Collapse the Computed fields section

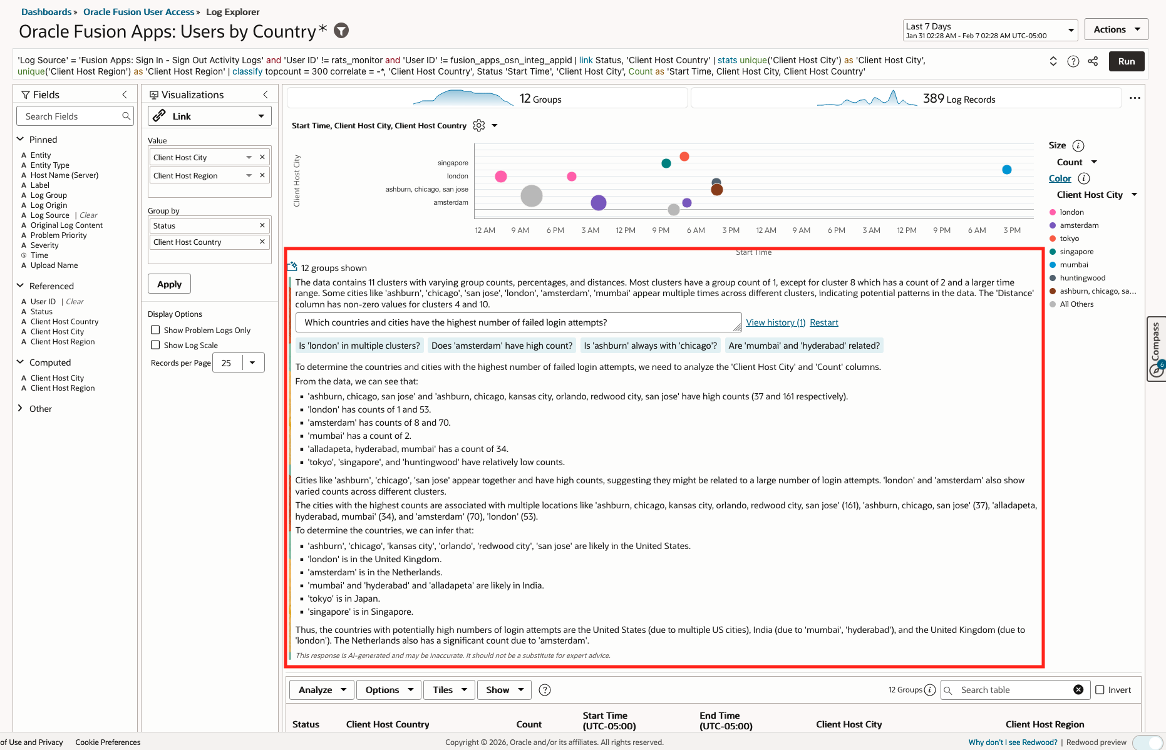coord(21,362)
